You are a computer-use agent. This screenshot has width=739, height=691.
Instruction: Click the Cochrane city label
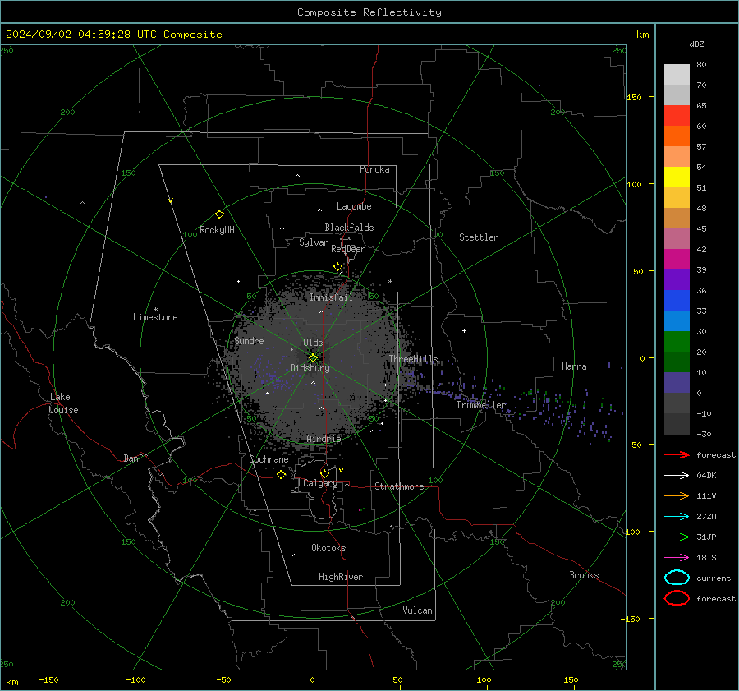[x=269, y=459]
